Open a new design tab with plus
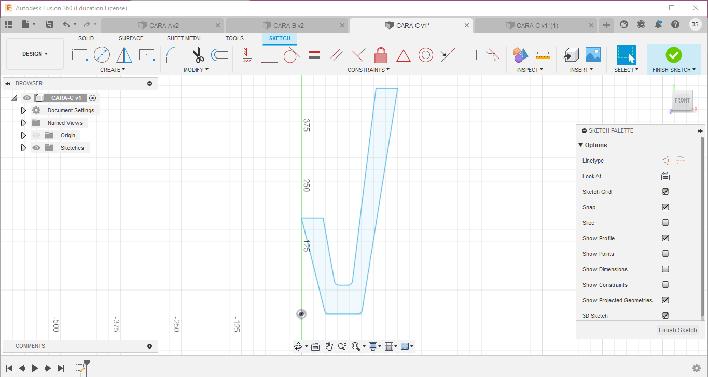708x377 pixels. (x=606, y=25)
